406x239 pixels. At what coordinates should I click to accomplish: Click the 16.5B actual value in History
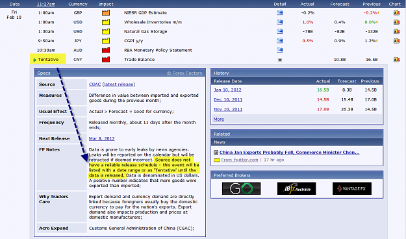click(323, 90)
